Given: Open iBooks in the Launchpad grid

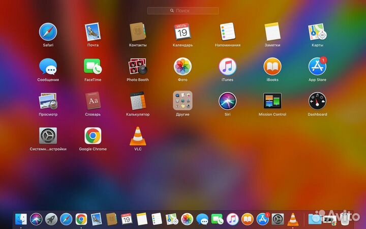Looking at the screenshot, I should 272,67.
